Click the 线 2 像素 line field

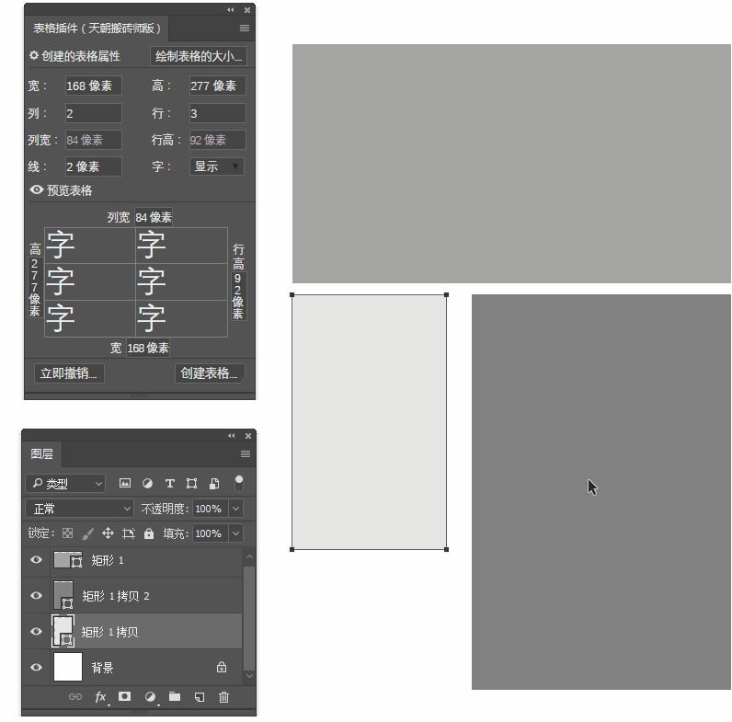[94, 166]
